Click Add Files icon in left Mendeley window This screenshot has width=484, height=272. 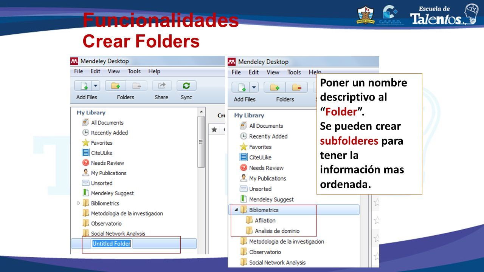83,86
